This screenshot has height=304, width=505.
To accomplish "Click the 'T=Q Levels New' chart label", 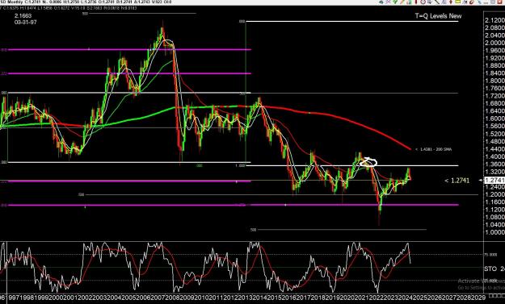I will [438, 16].
